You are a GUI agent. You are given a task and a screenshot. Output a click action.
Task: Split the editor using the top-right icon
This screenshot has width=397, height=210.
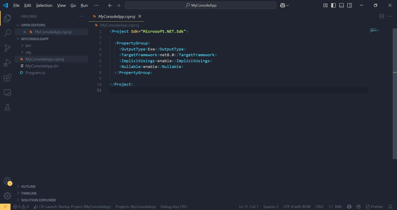[382, 16]
